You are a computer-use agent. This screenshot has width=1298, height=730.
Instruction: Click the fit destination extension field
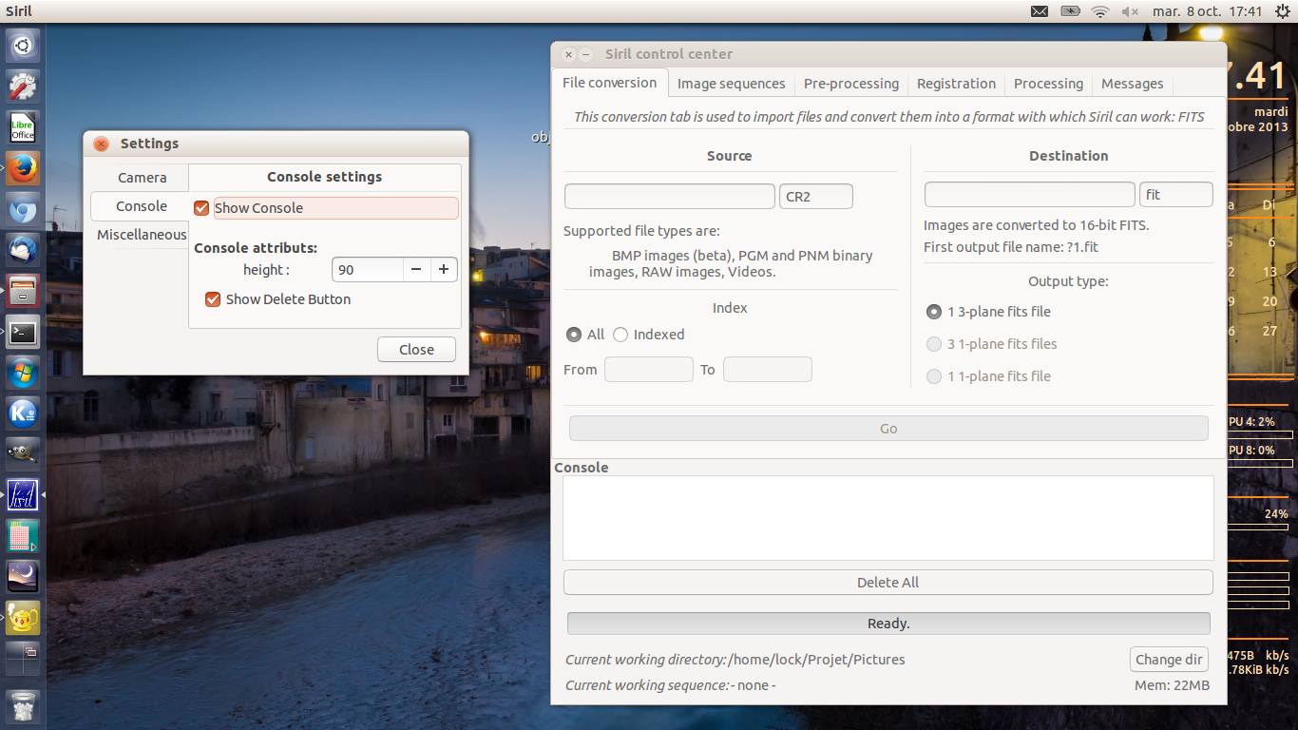click(1176, 194)
